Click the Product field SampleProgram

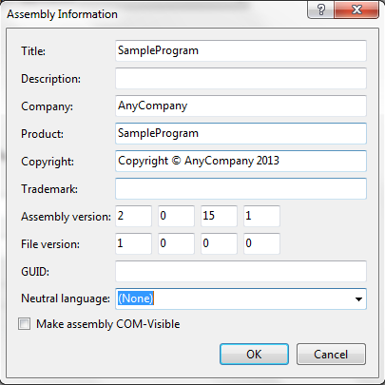pos(241,133)
